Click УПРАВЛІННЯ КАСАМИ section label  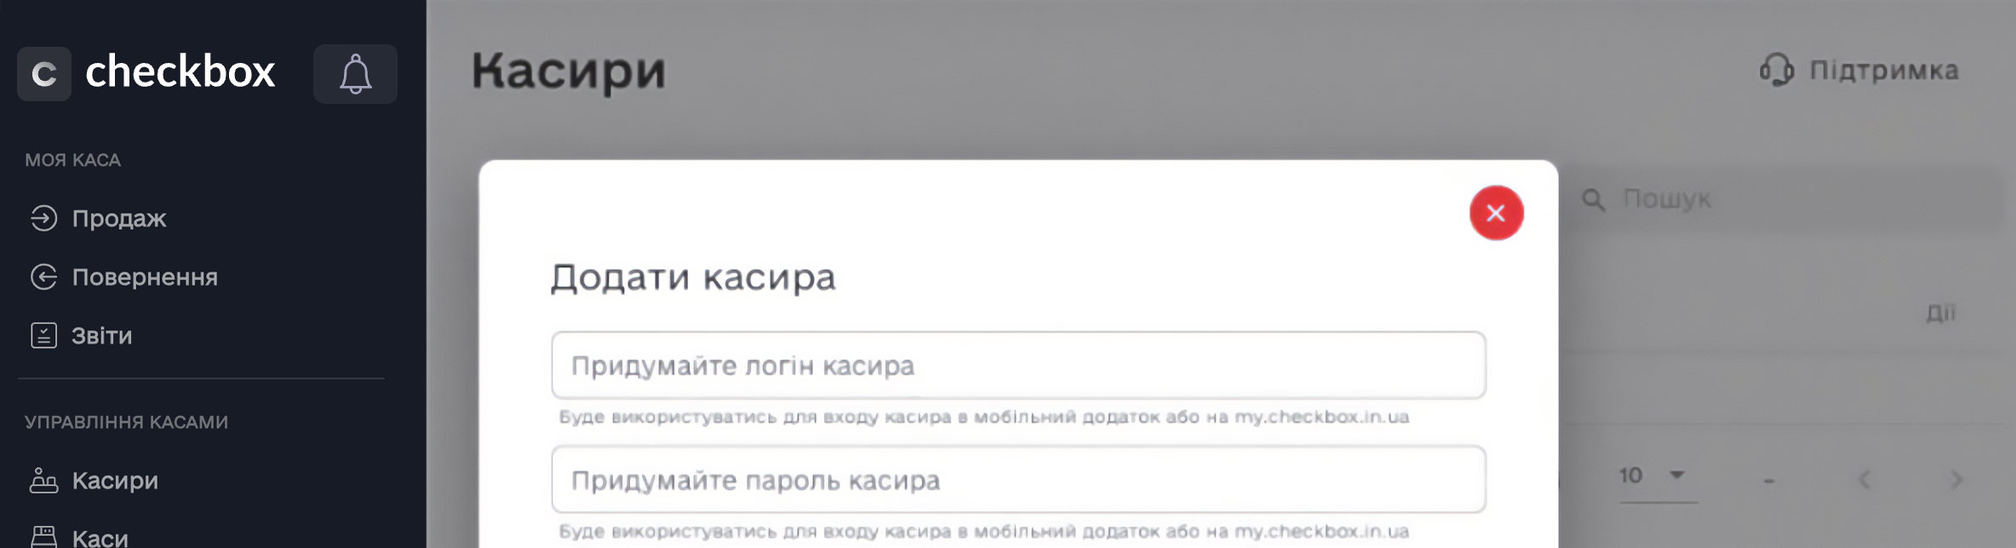tap(126, 422)
